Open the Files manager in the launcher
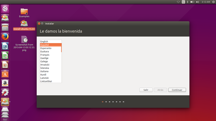This screenshot has width=216, height=121. pyautogui.click(x=5, y=27)
